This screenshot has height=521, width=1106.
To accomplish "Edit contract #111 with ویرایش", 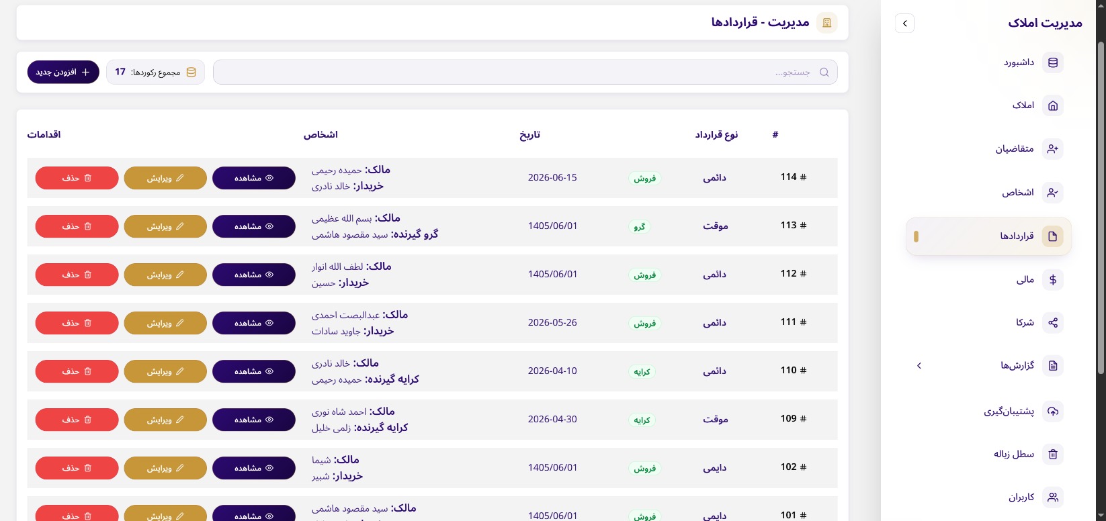I will click(x=165, y=323).
